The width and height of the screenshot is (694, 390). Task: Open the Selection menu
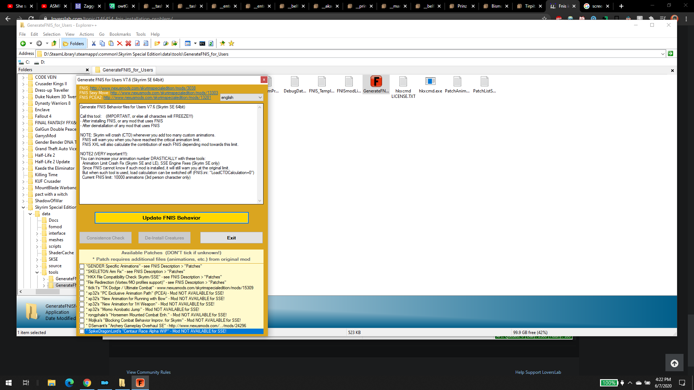coord(51,34)
